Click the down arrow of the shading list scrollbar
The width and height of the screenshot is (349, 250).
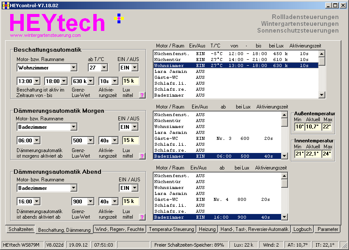pos(322,95)
